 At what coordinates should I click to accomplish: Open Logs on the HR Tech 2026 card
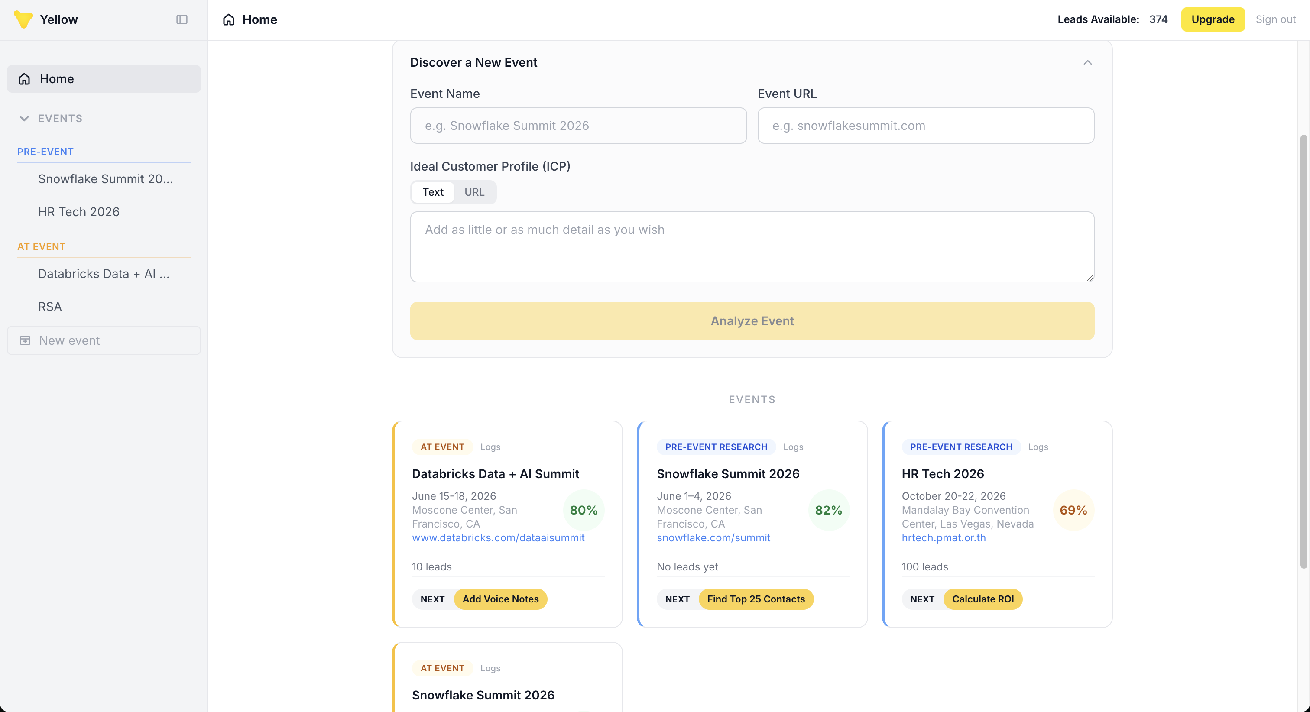coord(1038,447)
